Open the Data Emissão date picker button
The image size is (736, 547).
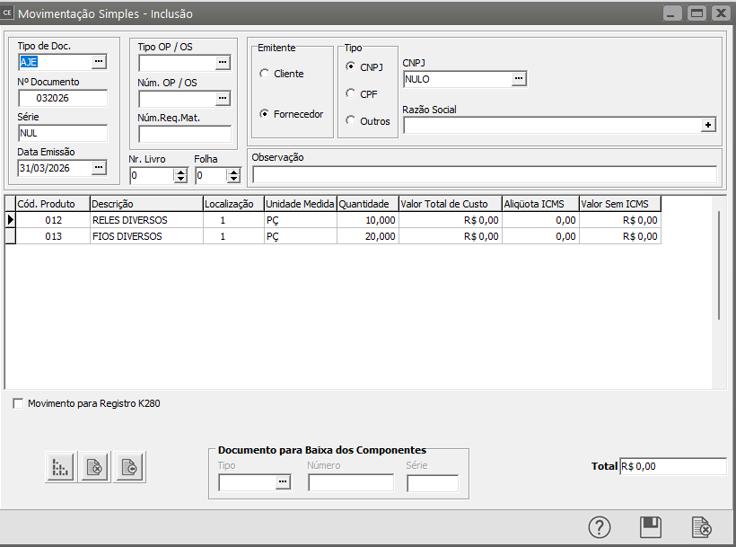point(99,167)
